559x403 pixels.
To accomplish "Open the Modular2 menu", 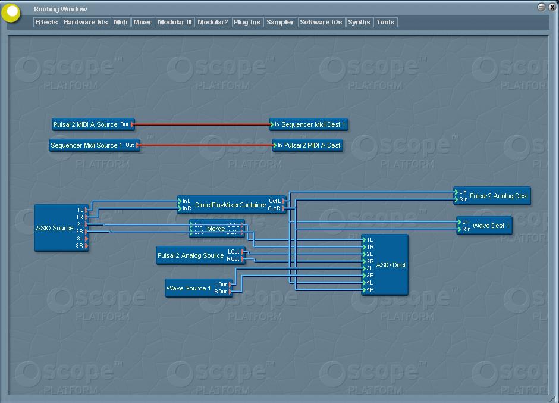I will (x=213, y=22).
